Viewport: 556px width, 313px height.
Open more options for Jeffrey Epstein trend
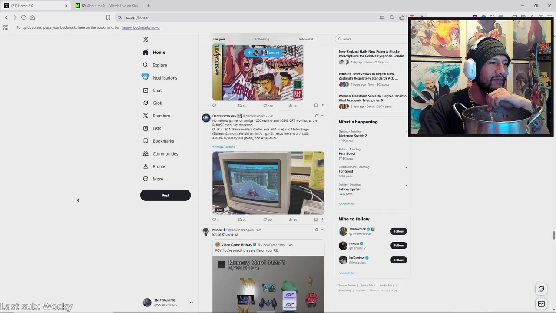click(x=405, y=185)
